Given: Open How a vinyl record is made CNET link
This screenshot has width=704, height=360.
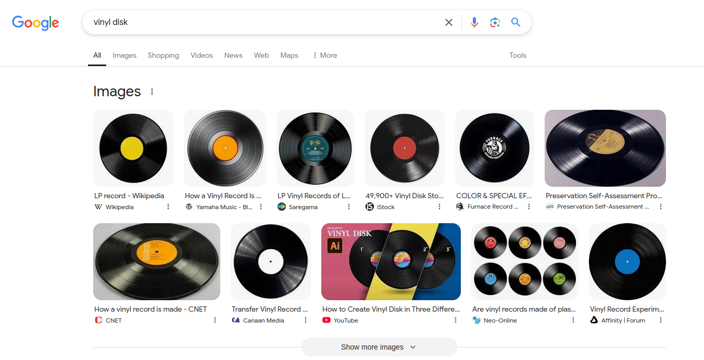Looking at the screenshot, I should pyautogui.click(x=150, y=309).
